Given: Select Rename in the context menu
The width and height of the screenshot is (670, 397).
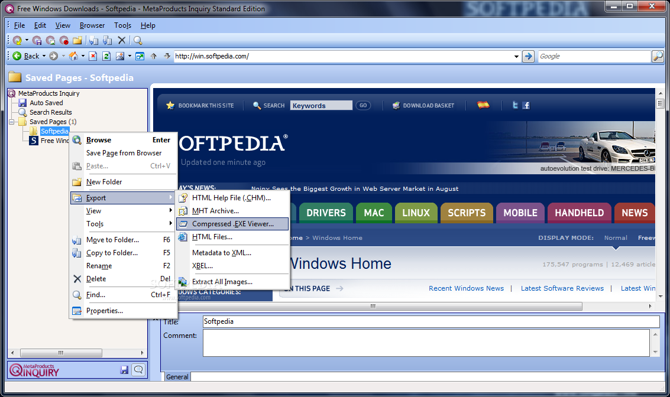Looking at the screenshot, I should coord(123,265).
